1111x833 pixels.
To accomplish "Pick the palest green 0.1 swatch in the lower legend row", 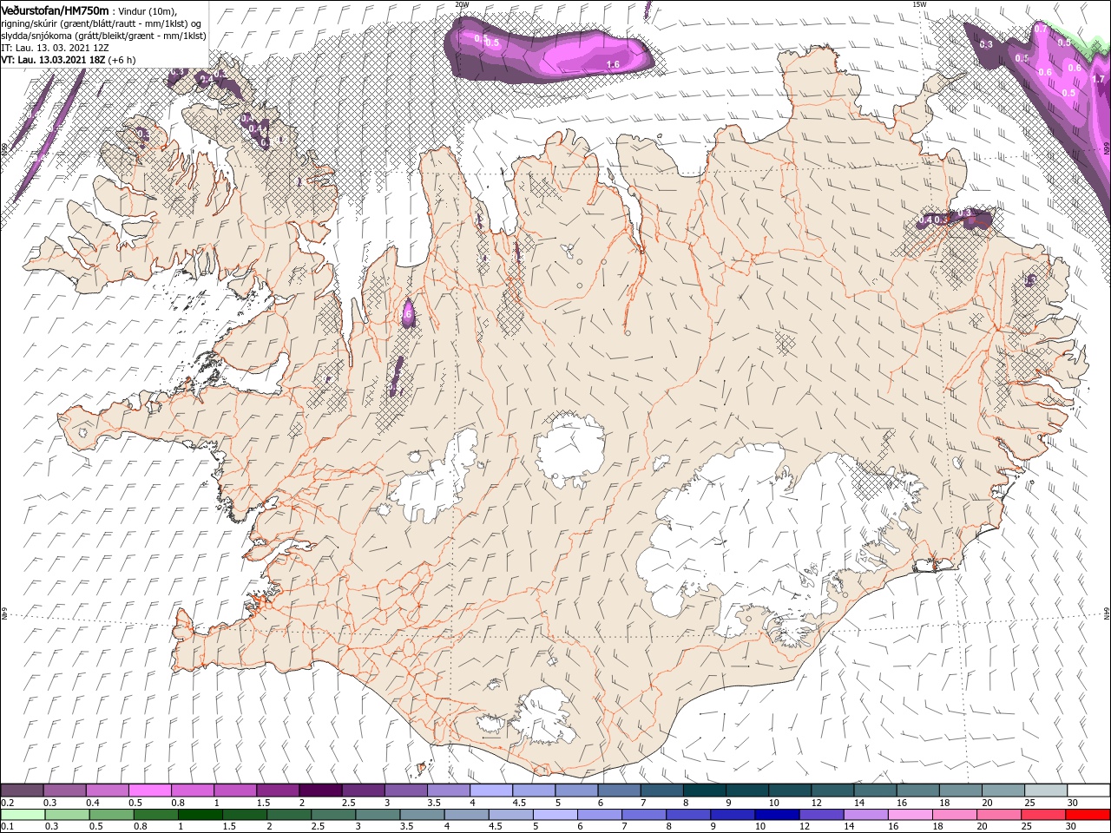I will [23, 815].
